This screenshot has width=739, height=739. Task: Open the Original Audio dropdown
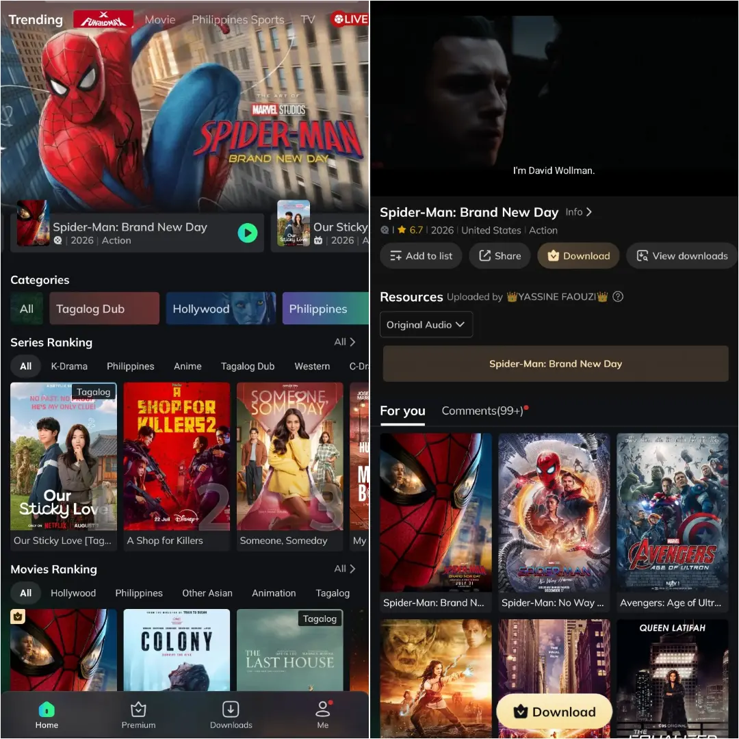(x=426, y=325)
